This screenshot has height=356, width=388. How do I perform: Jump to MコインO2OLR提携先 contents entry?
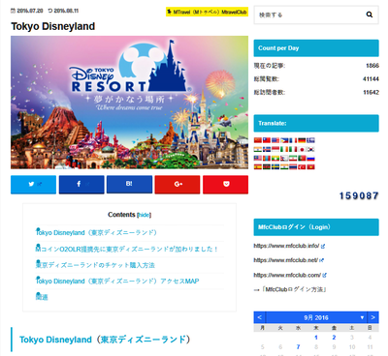click(x=127, y=249)
